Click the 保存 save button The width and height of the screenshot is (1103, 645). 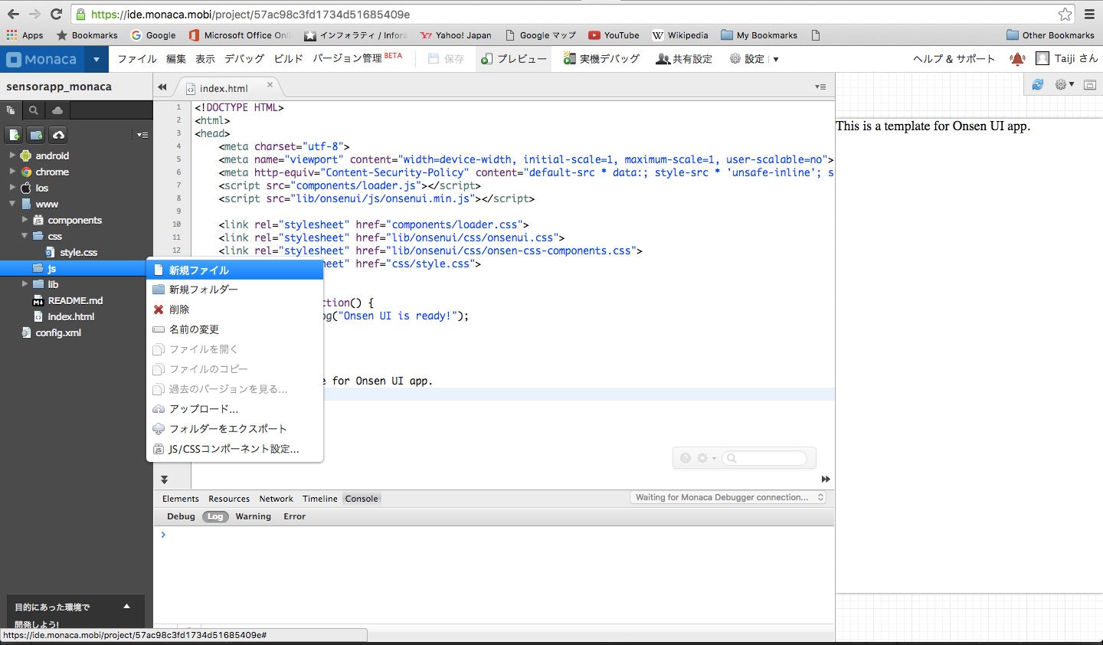[x=446, y=59]
